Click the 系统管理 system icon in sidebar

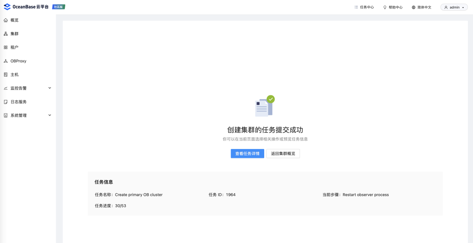coord(6,115)
